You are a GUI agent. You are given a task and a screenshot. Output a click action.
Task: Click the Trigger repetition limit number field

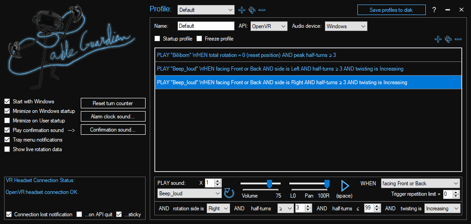pyautogui.click(x=448, y=194)
